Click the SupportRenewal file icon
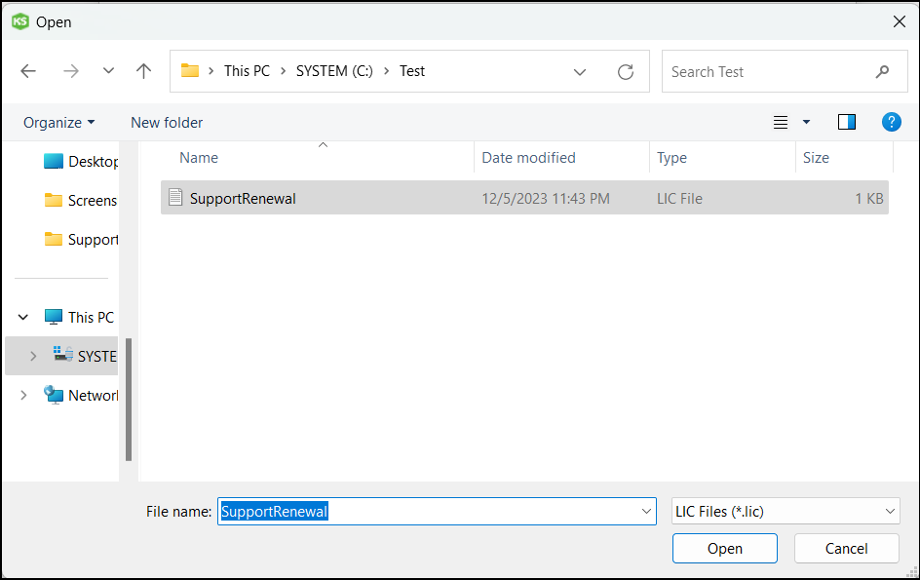The image size is (920, 580). pyautogui.click(x=175, y=198)
